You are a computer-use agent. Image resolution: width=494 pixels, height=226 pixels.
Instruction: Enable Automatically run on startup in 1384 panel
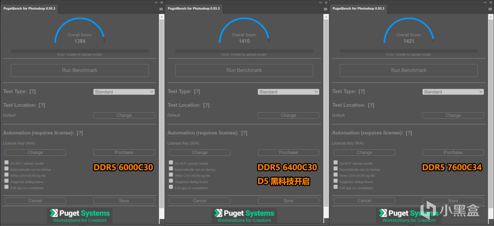[x=7, y=169]
